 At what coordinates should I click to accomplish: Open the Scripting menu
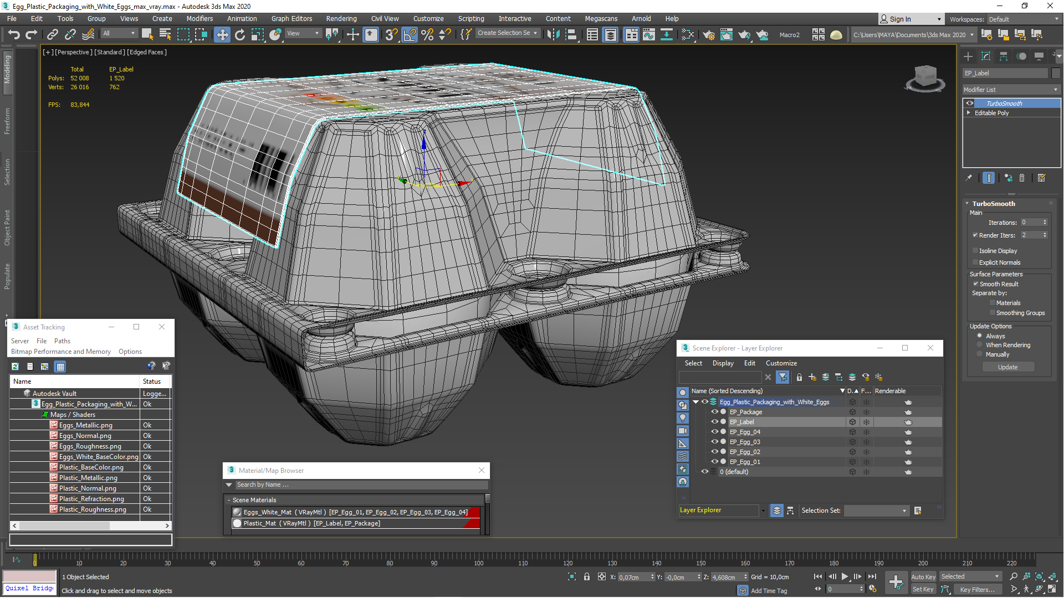pos(471,19)
